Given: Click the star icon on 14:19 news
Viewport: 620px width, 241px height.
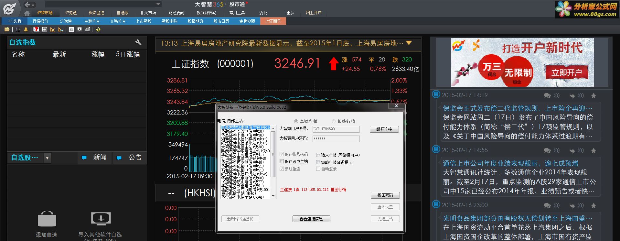Looking at the screenshot, I should point(593,96).
